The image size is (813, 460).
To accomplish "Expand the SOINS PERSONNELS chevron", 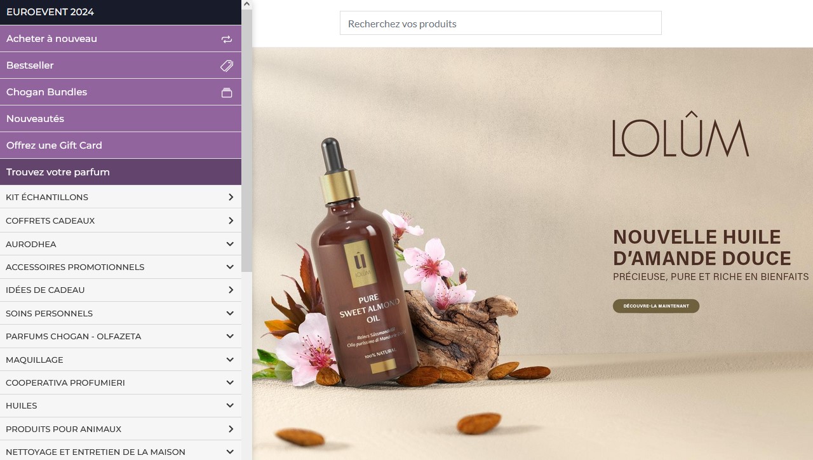I will 230,313.
